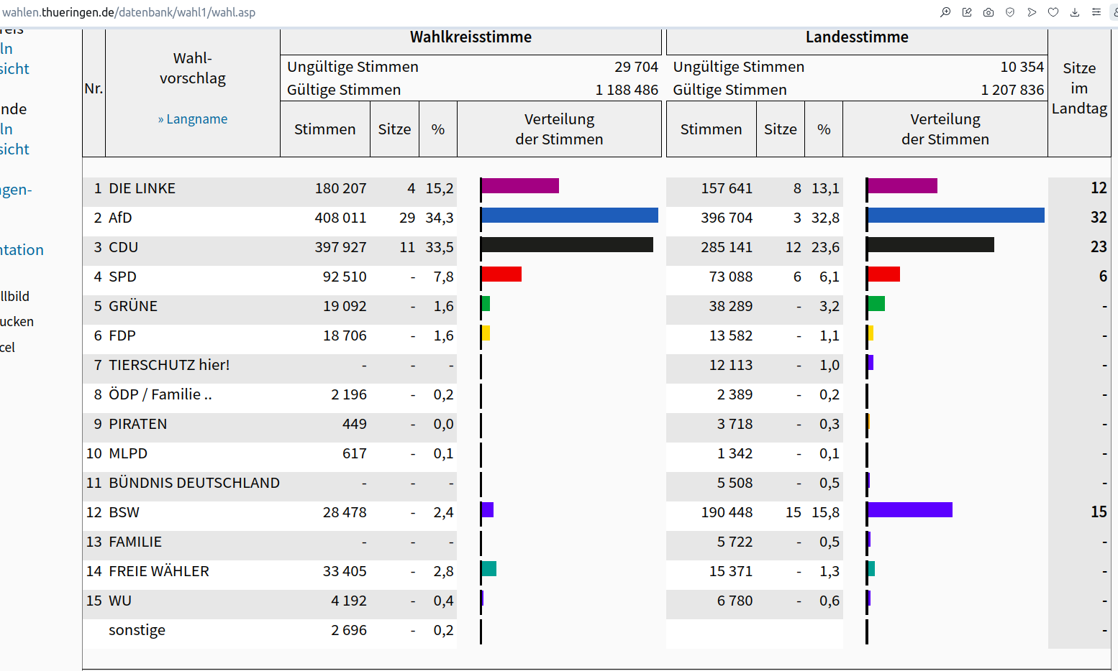Click the teal FREIE WÄHLER Wahlkreisstimme bar
Image resolution: width=1118 pixels, height=671 pixels.
[489, 568]
